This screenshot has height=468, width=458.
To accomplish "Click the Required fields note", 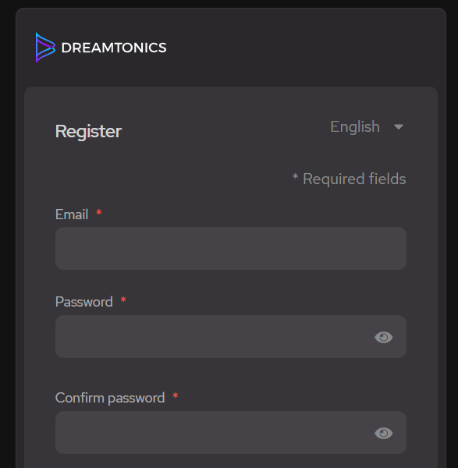I will [x=349, y=179].
